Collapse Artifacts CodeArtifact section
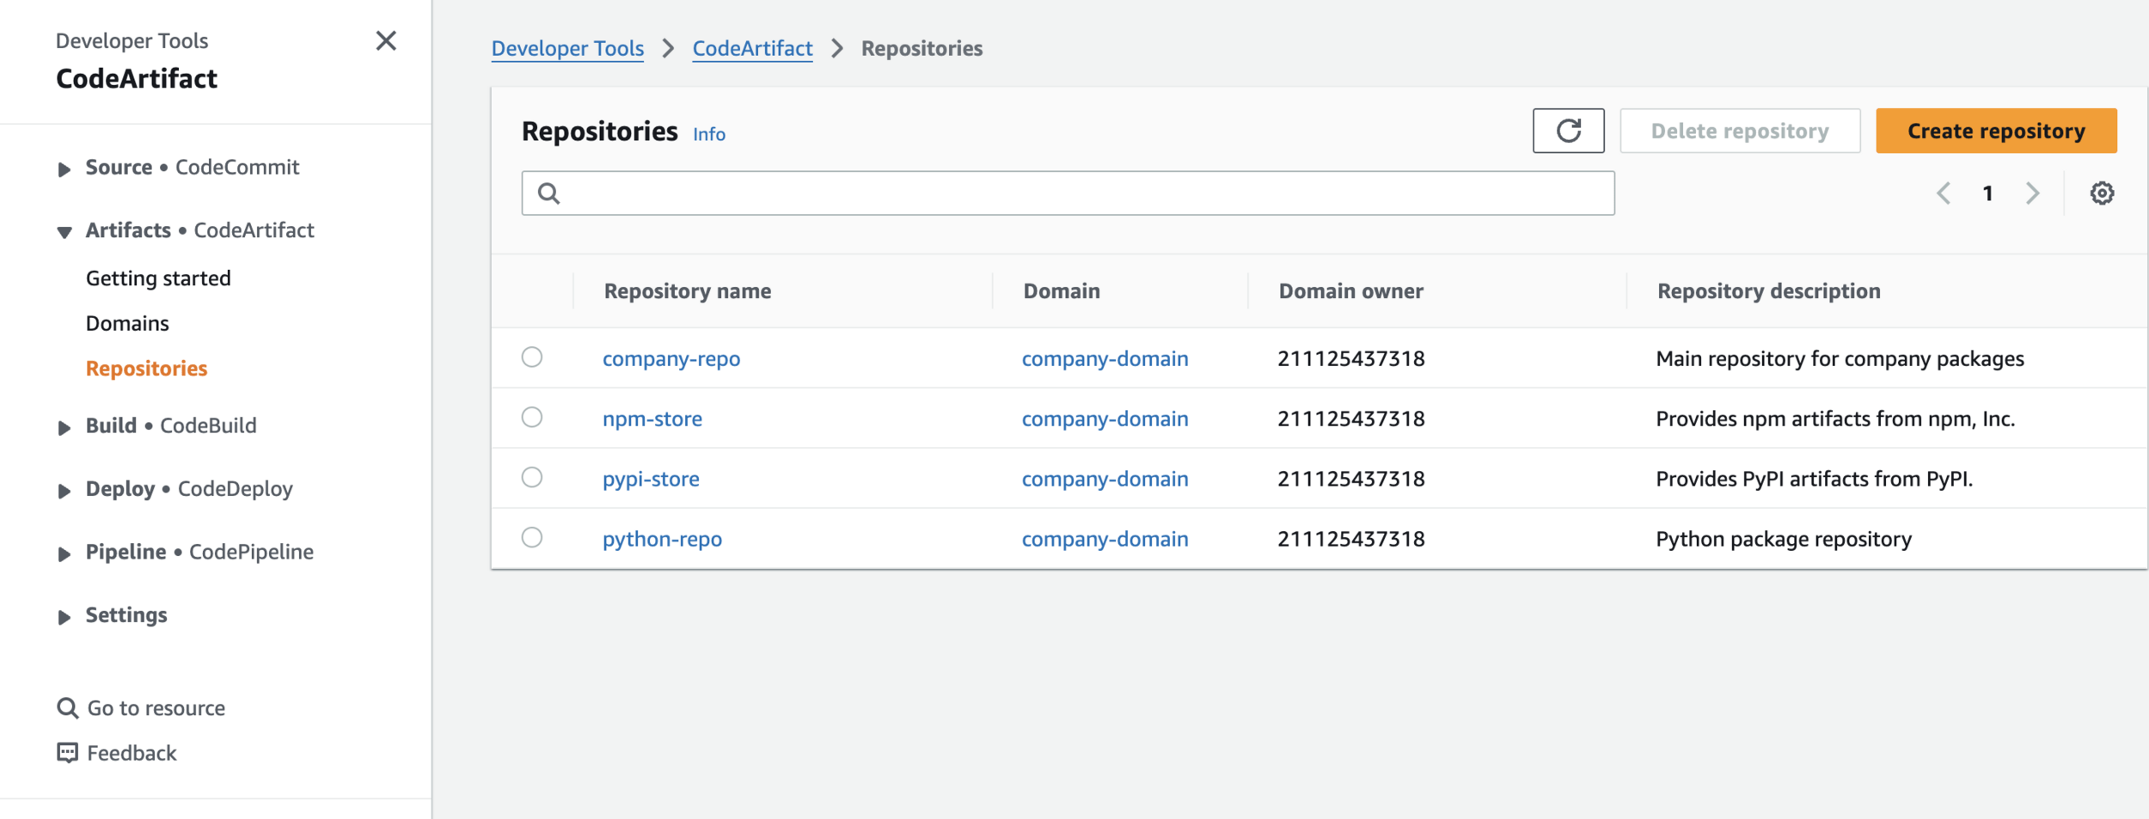This screenshot has width=2149, height=819. (x=64, y=232)
